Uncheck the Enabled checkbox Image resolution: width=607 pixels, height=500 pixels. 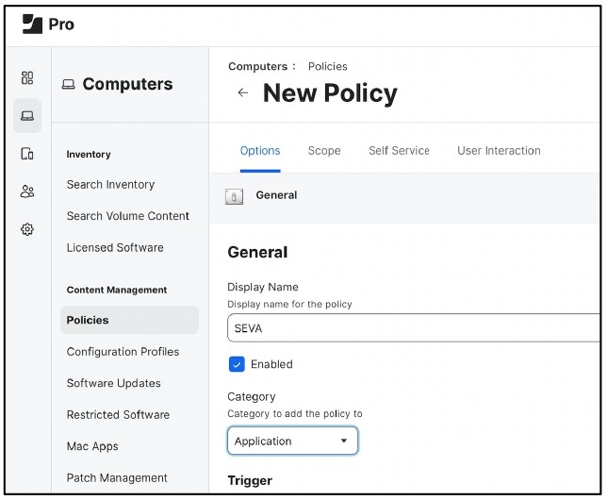point(237,364)
